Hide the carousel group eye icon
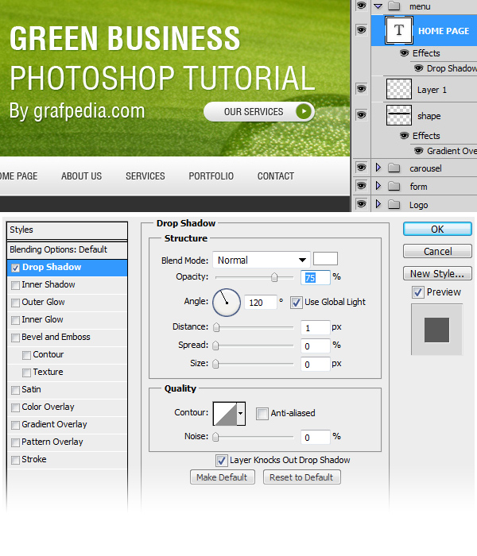The image size is (477, 556). (x=361, y=168)
